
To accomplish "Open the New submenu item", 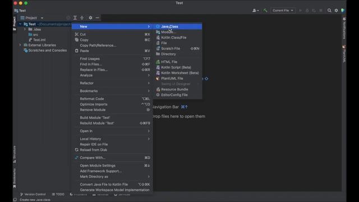I will [x=112, y=26].
